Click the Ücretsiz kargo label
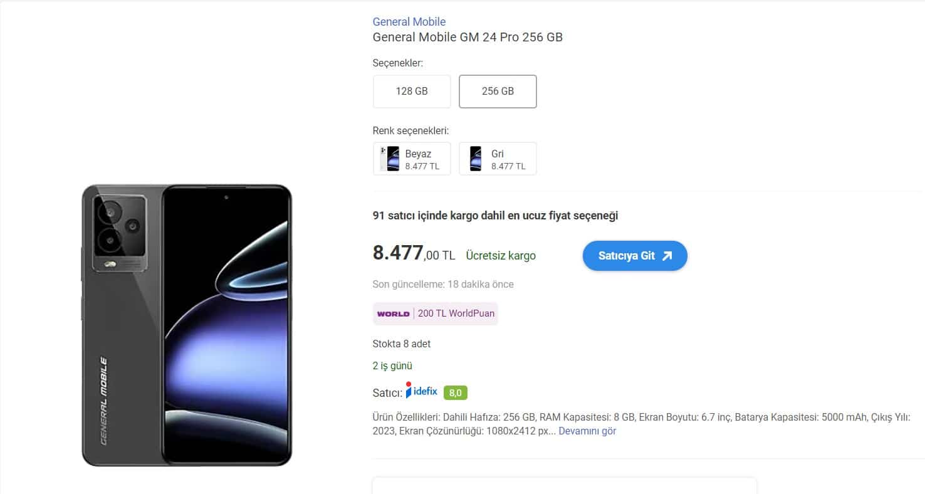925x494 pixels. (x=501, y=256)
